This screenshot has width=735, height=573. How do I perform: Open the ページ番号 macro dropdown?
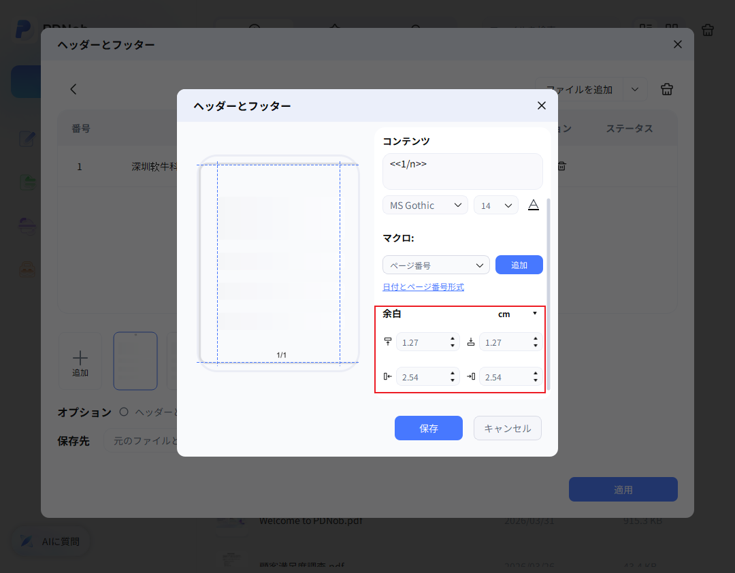tap(436, 265)
